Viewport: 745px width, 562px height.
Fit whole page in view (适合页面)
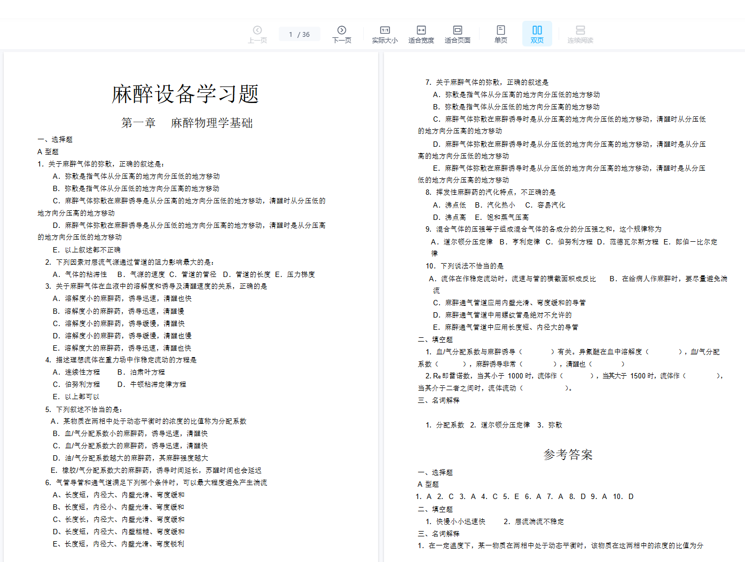pyautogui.click(x=457, y=34)
